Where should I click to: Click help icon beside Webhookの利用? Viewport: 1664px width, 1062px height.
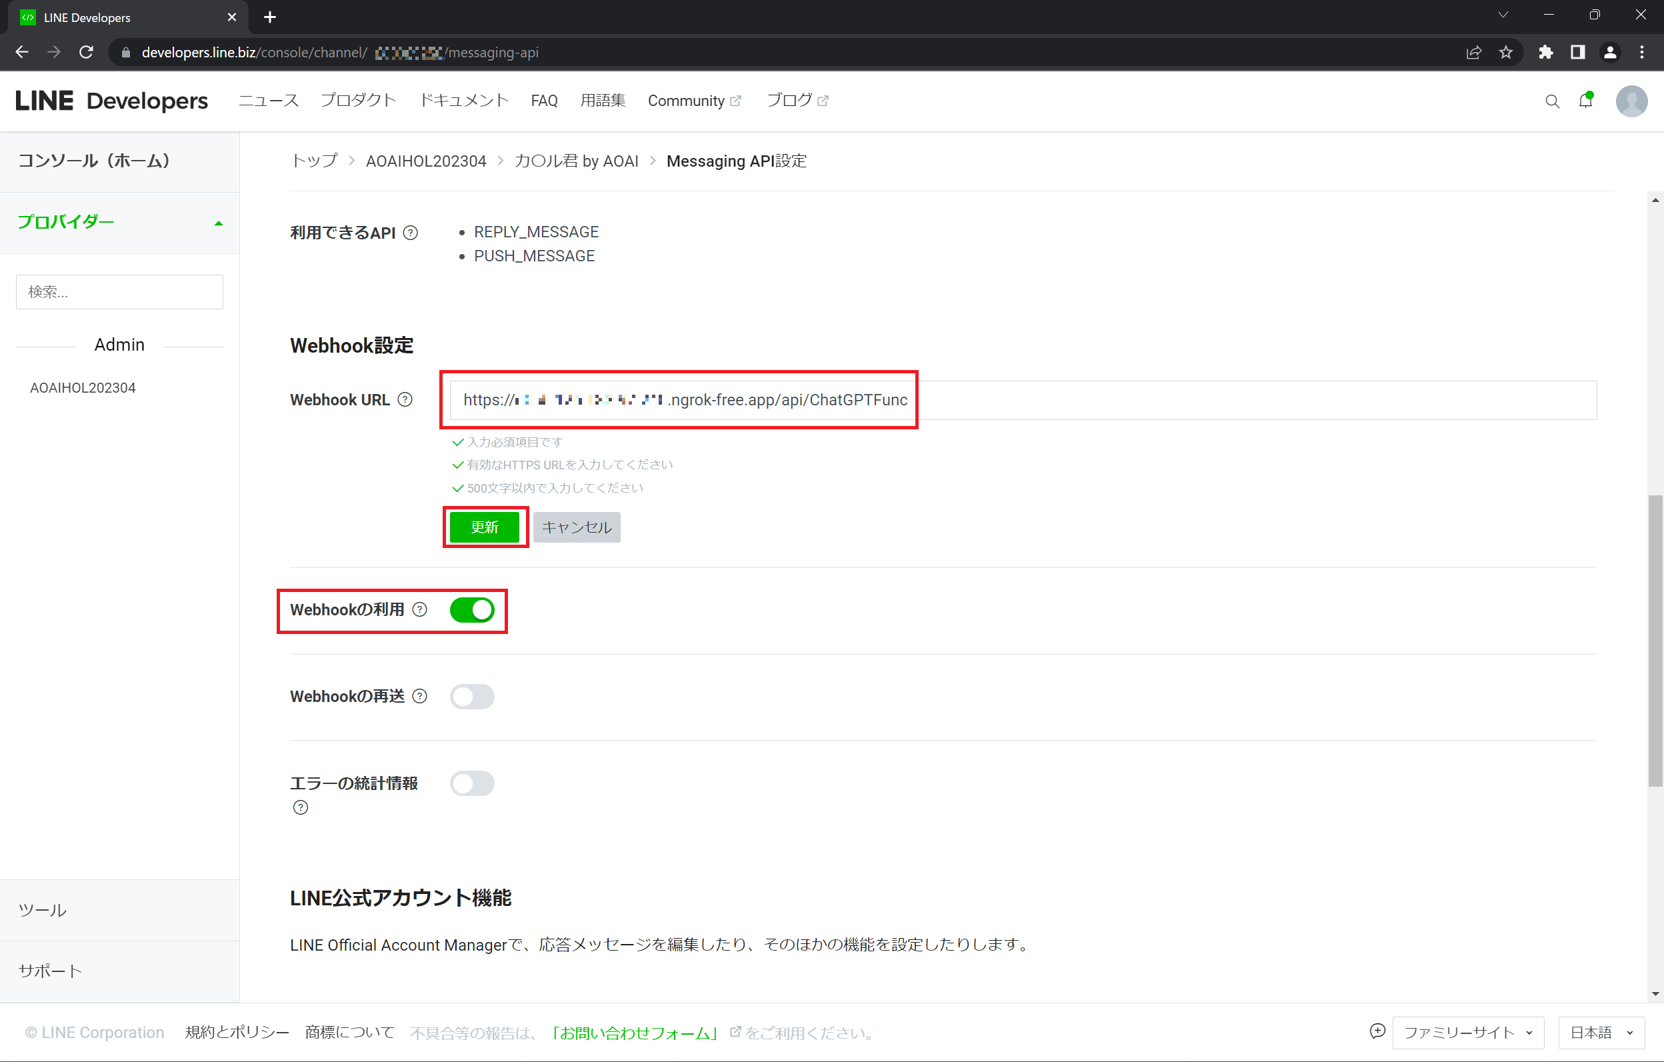coord(419,609)
